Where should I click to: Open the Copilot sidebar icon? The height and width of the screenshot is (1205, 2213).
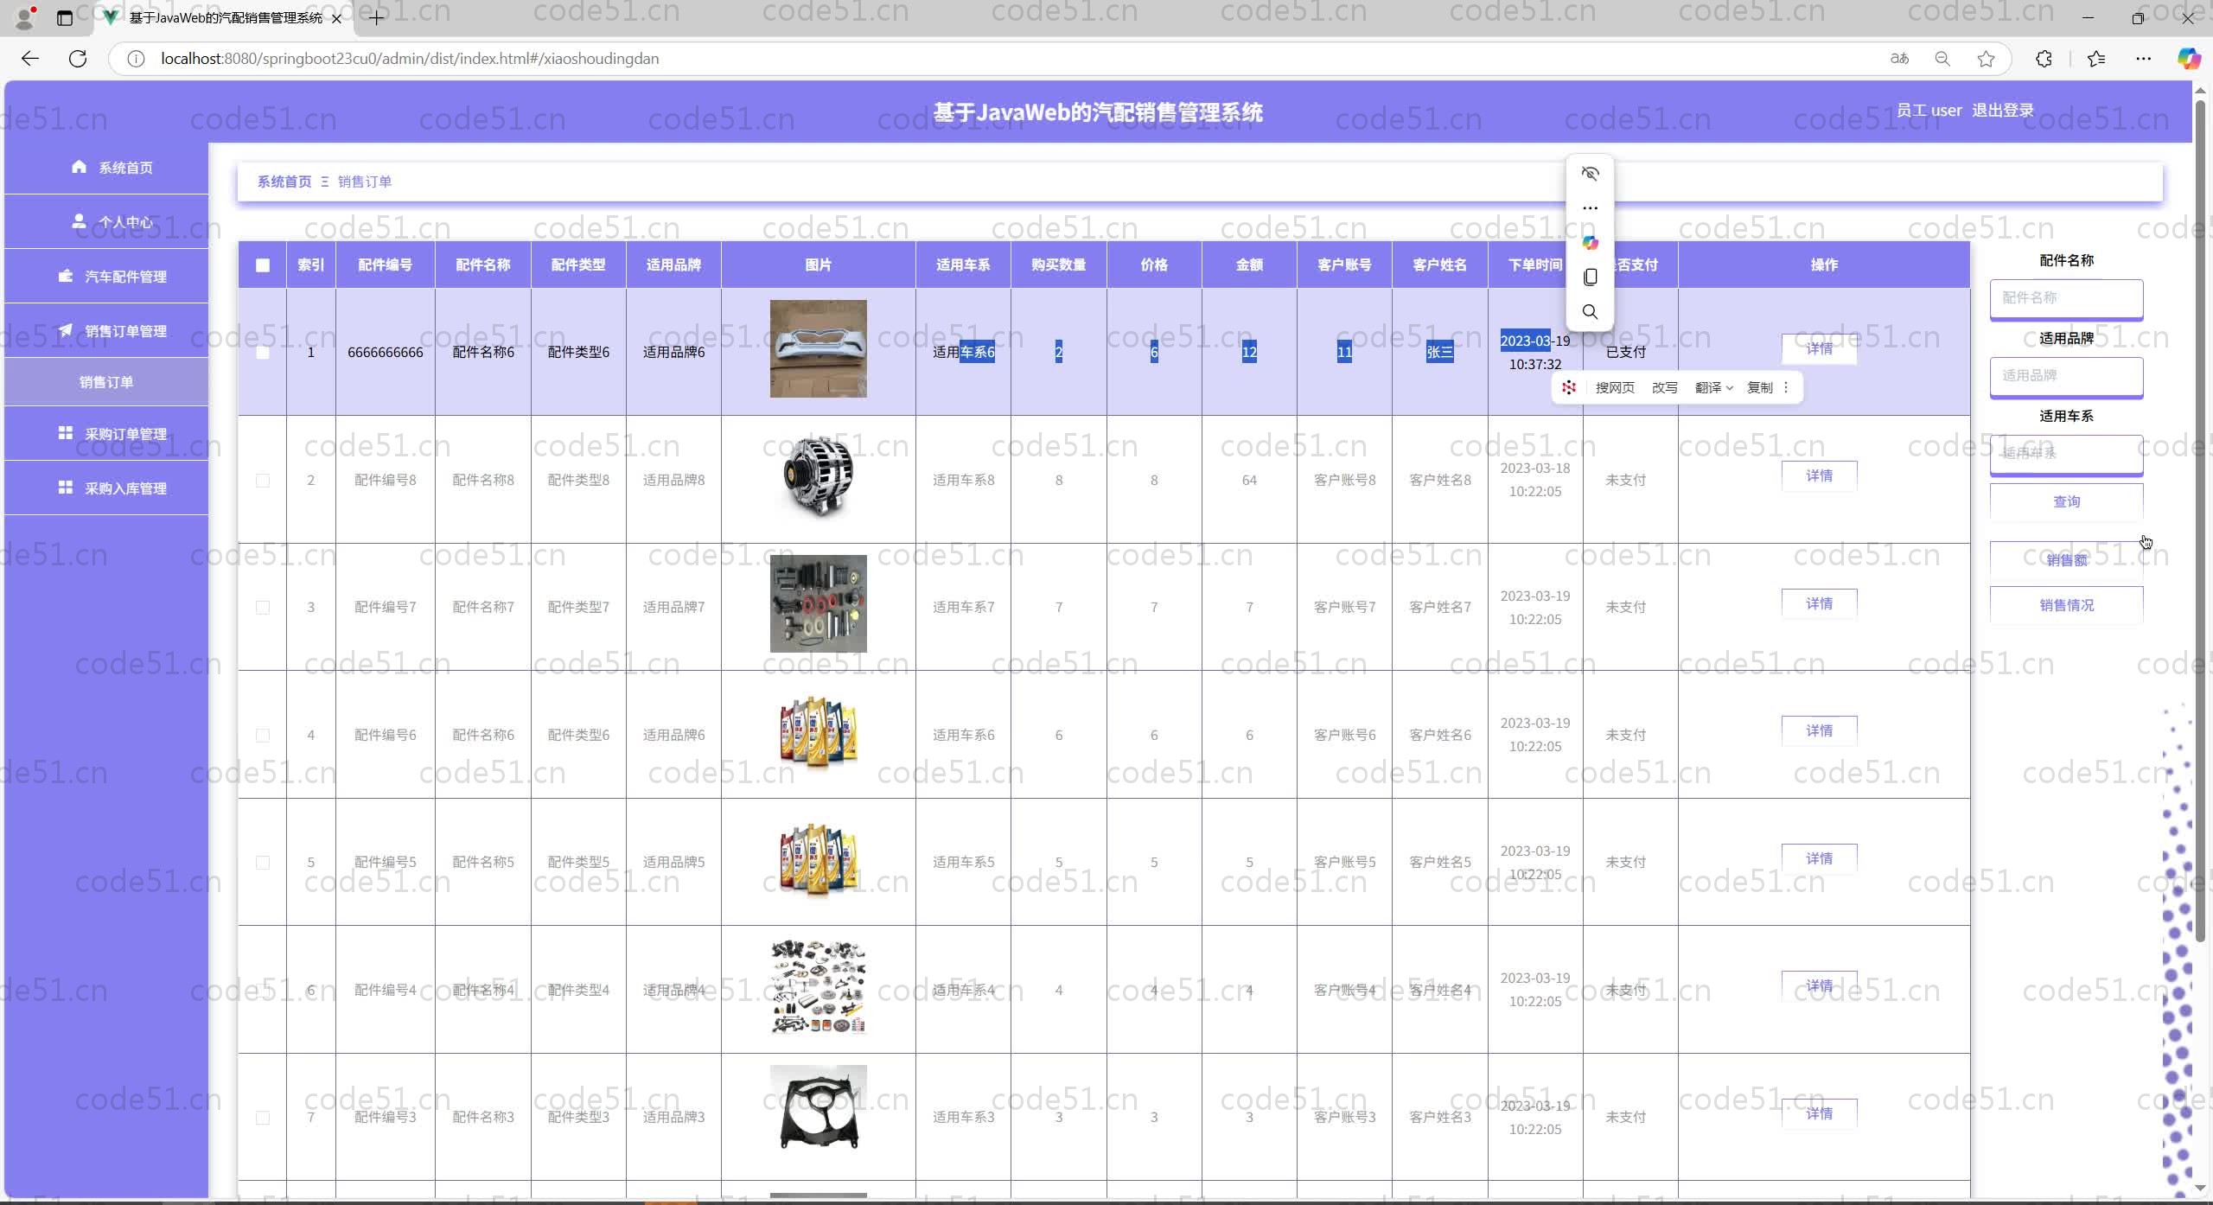tap(2187, 59)
